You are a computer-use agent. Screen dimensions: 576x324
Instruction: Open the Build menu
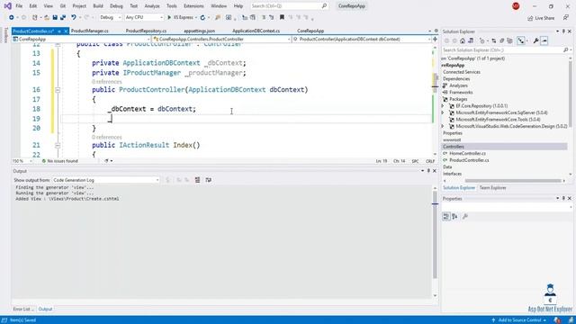tap(98, 6)
